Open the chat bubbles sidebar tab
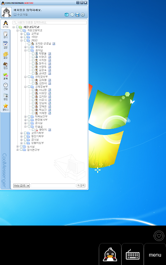Screen dimensions: 166x265 coord(5,76)
